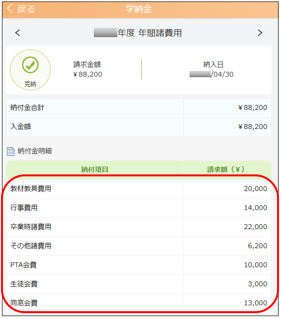Select the PTA会費 row
281x319 pixels.
(x=139, y=265)
